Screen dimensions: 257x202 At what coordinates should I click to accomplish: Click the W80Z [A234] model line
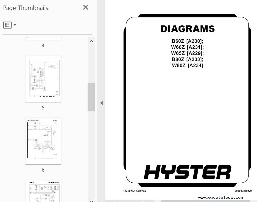pos(188,65)
